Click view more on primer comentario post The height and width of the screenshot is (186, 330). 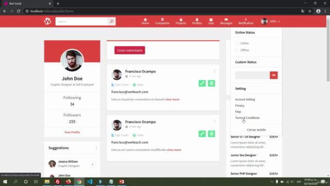tap(172, 99)
